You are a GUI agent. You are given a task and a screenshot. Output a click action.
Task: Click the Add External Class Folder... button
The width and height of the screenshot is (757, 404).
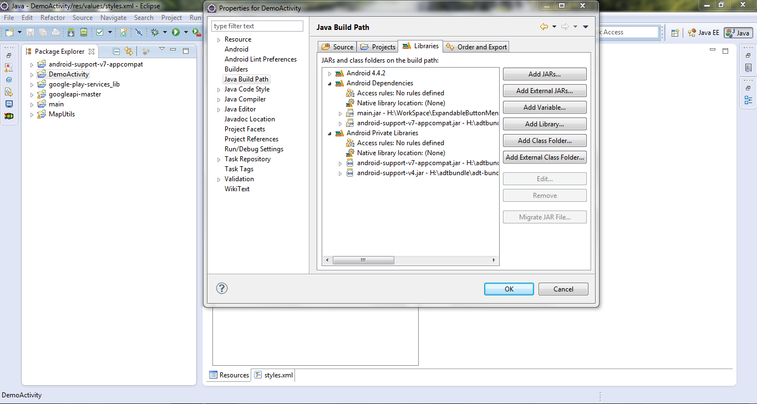(545, 157)
